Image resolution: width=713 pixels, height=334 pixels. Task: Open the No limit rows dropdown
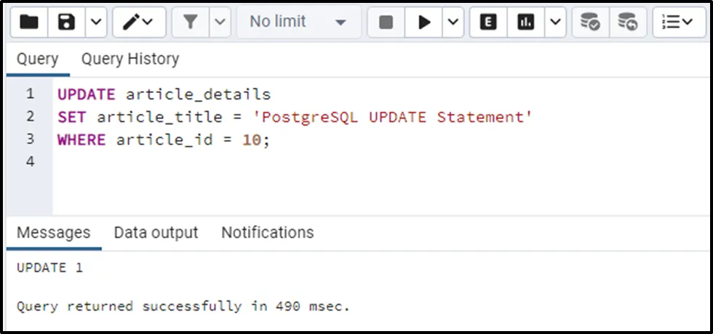[298, 23]
